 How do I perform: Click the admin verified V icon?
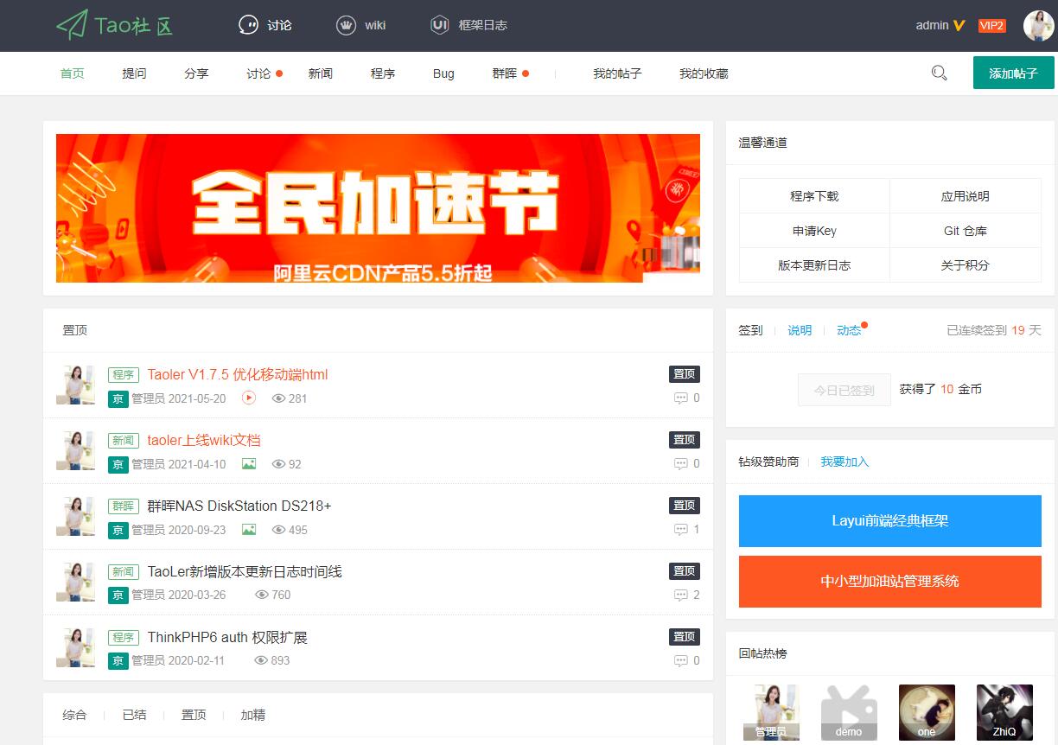(x=959, y=26)
